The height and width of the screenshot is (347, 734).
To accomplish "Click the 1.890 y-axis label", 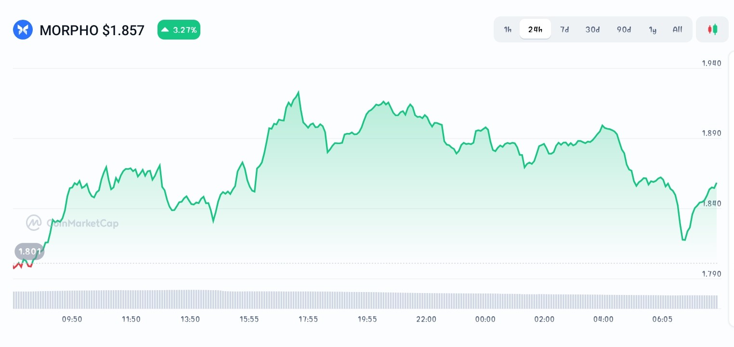I will (x=711, y=133).
